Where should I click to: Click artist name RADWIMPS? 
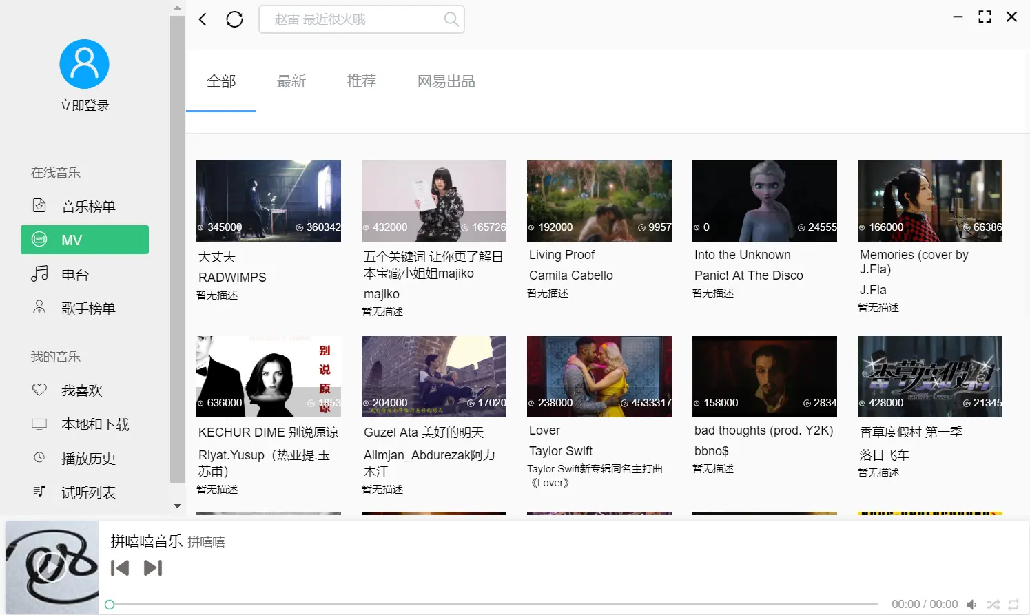pyautogui.click(x=232, y=278)
